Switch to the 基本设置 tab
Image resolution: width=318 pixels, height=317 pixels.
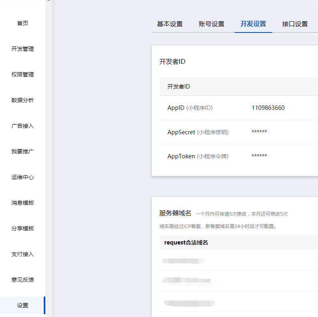[x=170, y=24]
